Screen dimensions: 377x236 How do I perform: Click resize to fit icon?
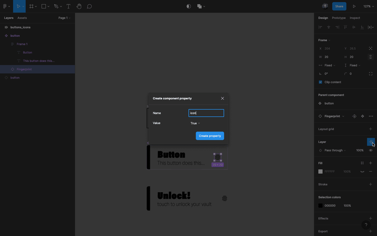(370, 49)
